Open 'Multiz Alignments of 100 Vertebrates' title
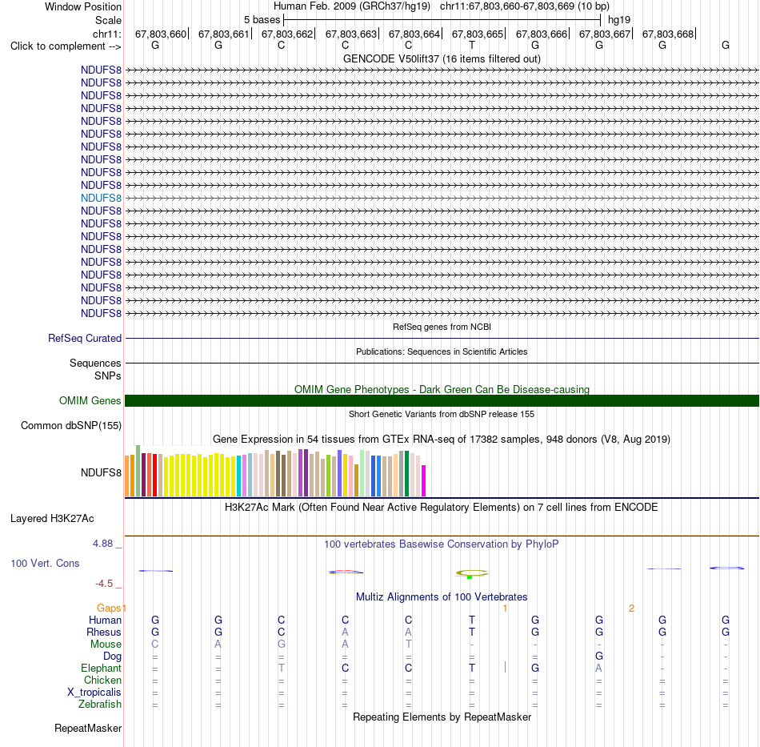The height and width of the screenshot is (747, 760). click(442, 597)
